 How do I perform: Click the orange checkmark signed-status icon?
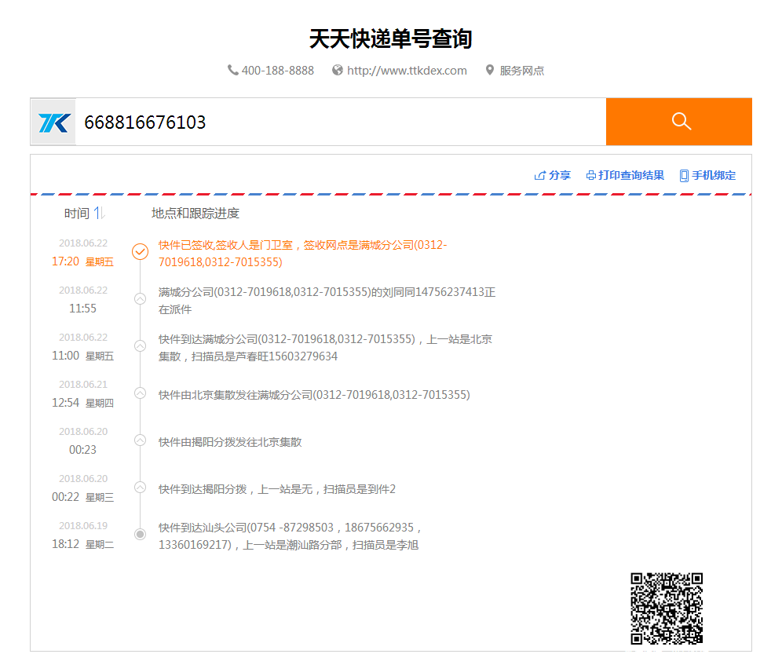click(x=140, y=251)
